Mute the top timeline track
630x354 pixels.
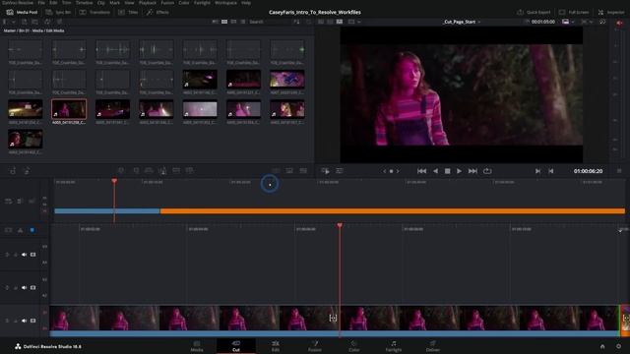click(24, 255)
